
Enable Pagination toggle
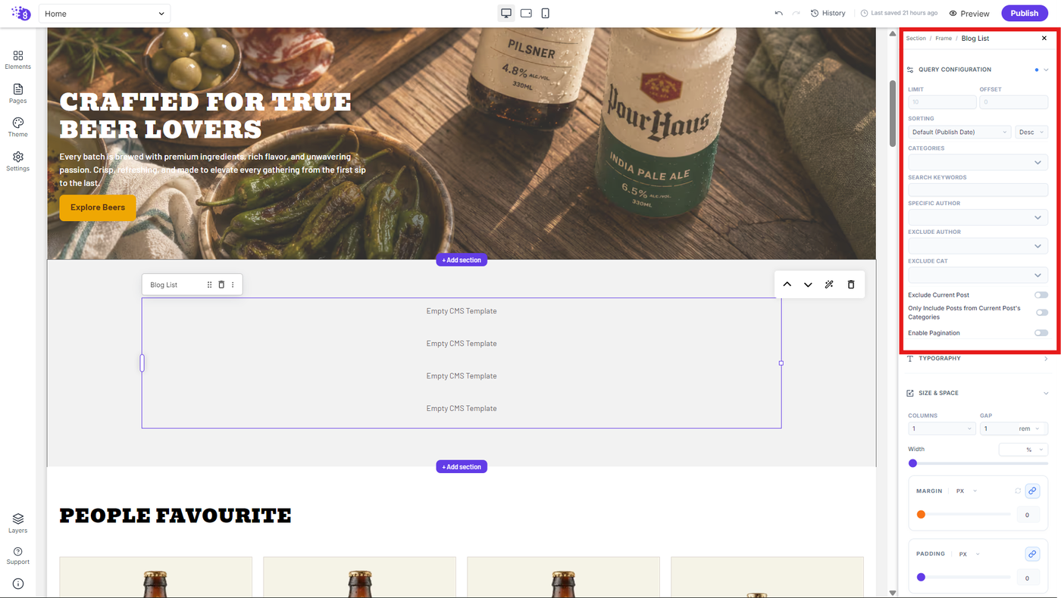tap(1041, 333)
